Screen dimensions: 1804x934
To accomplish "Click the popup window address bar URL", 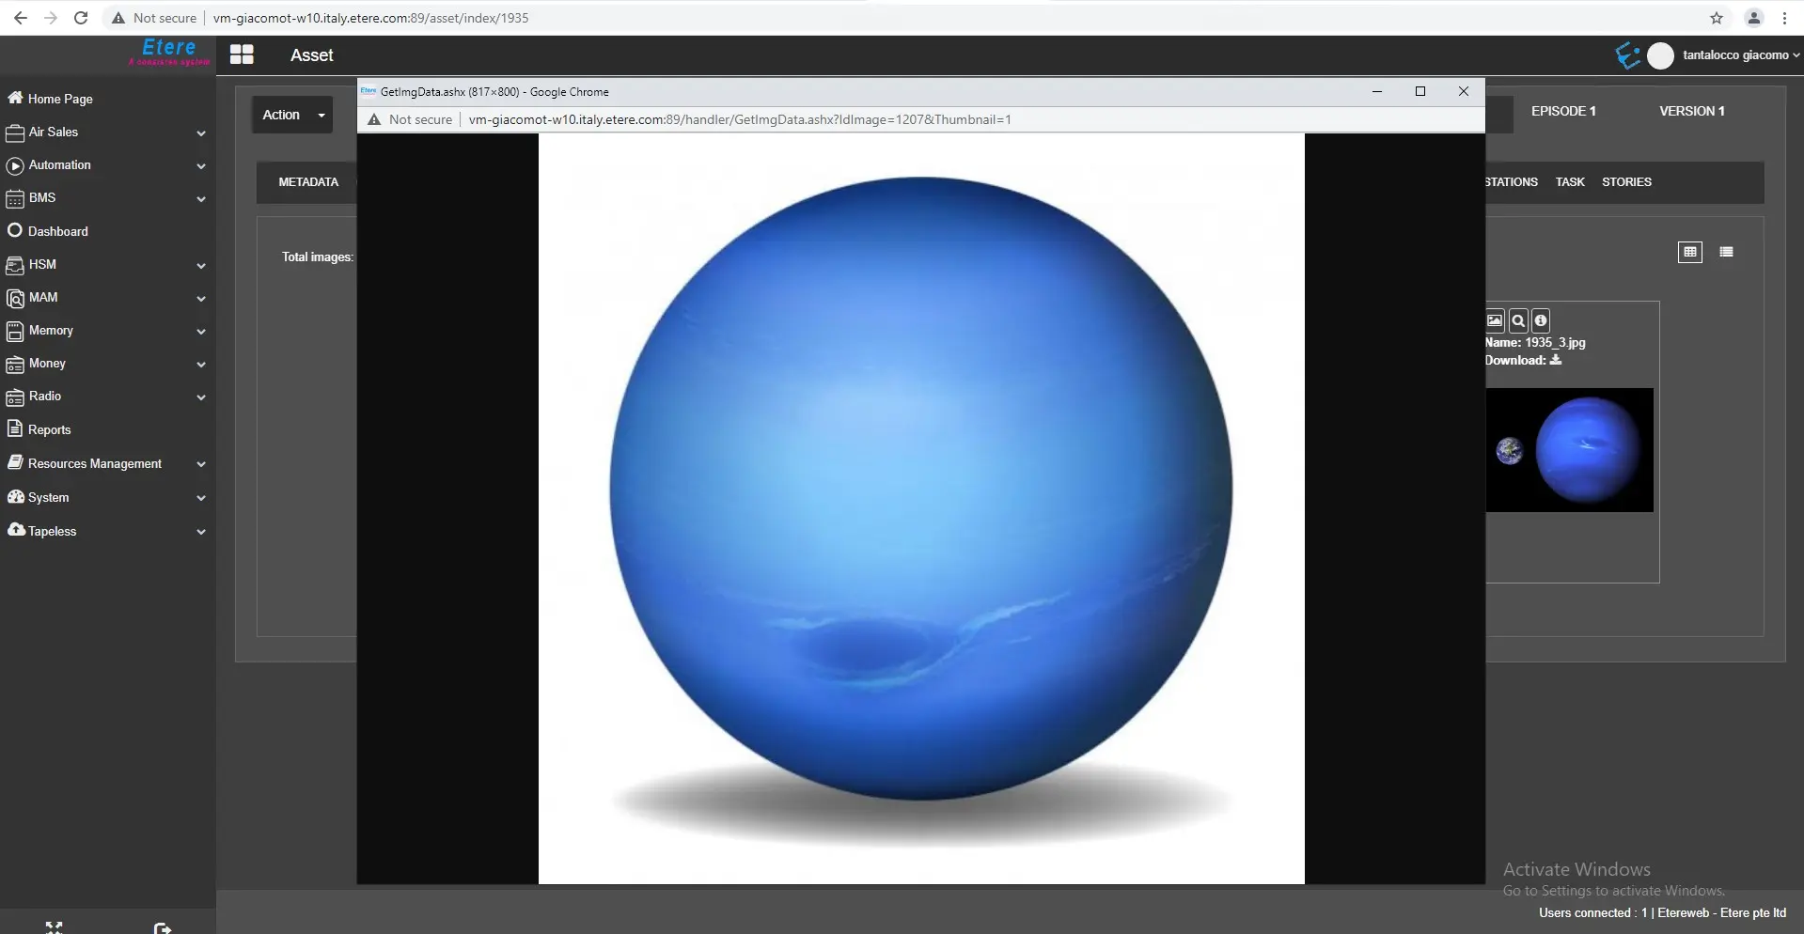I will tap(739, 119).
